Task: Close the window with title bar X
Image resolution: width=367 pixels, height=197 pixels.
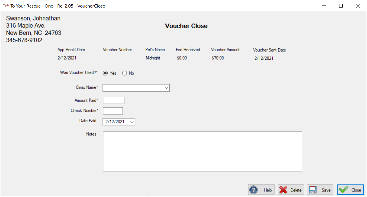Action: click(358, 6)
